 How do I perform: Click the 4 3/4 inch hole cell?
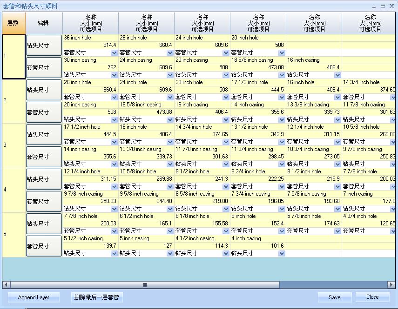[369, 216]
